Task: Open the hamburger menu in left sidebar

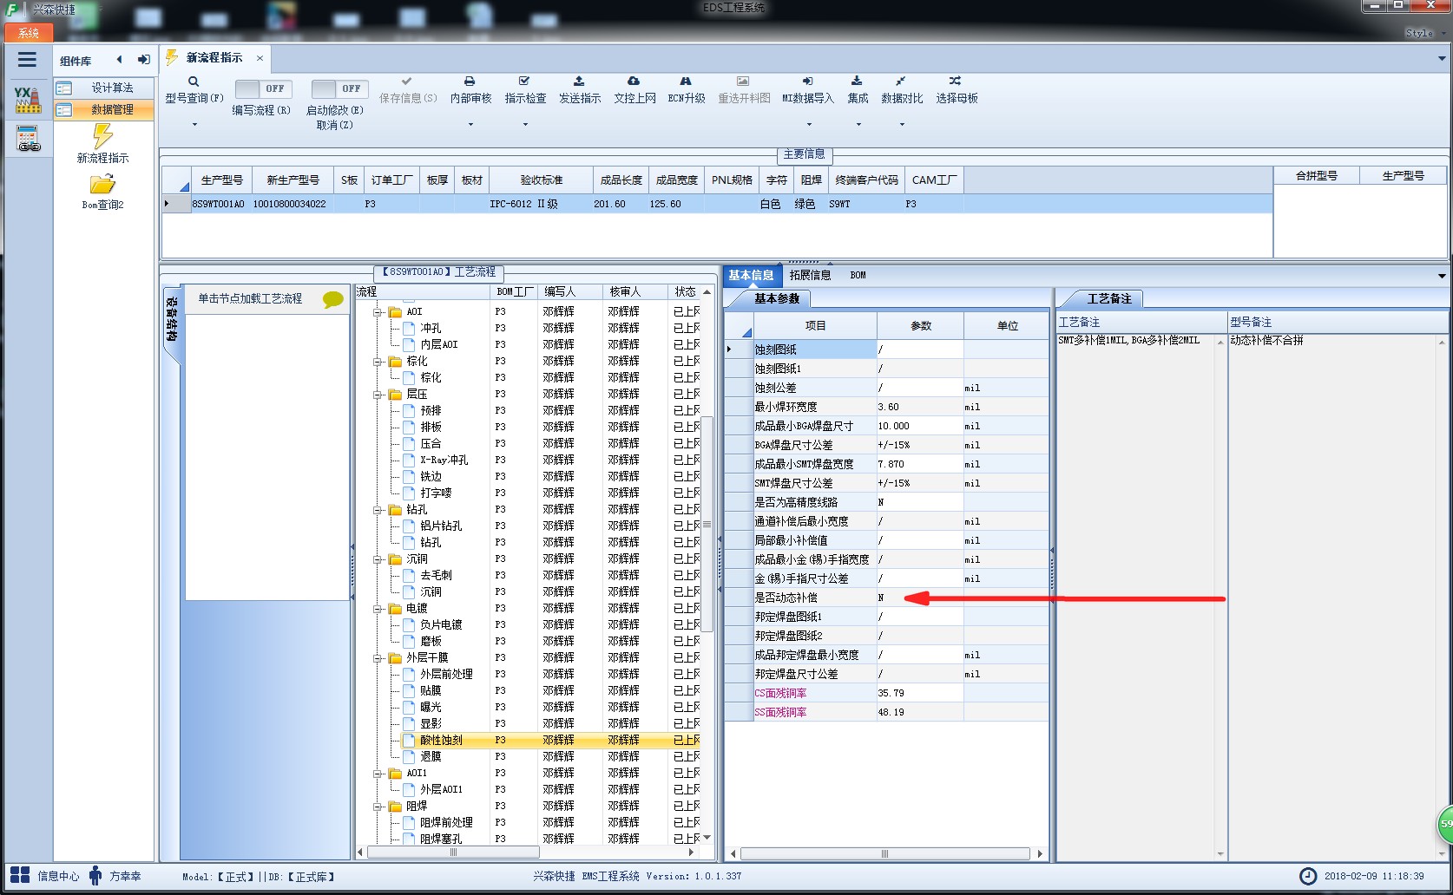Action: [x=27, y=60]
